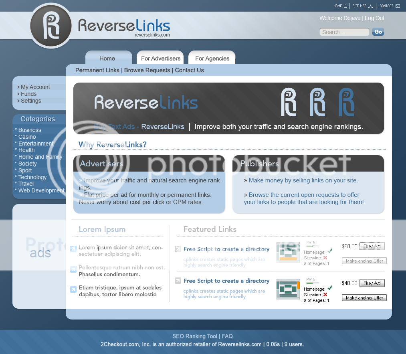Click the light blue R logo in banner

tap(317, 102)
